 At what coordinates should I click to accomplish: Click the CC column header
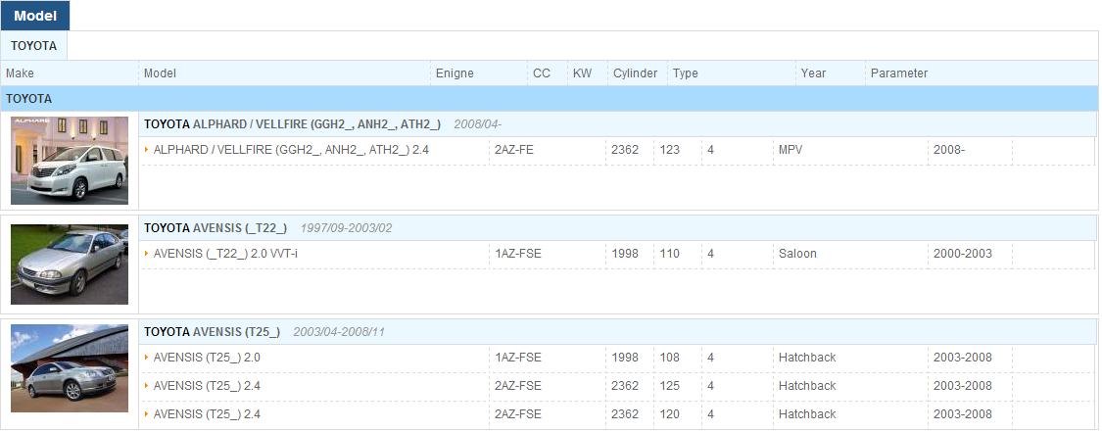pyautogui.click(x=542, y=73)
